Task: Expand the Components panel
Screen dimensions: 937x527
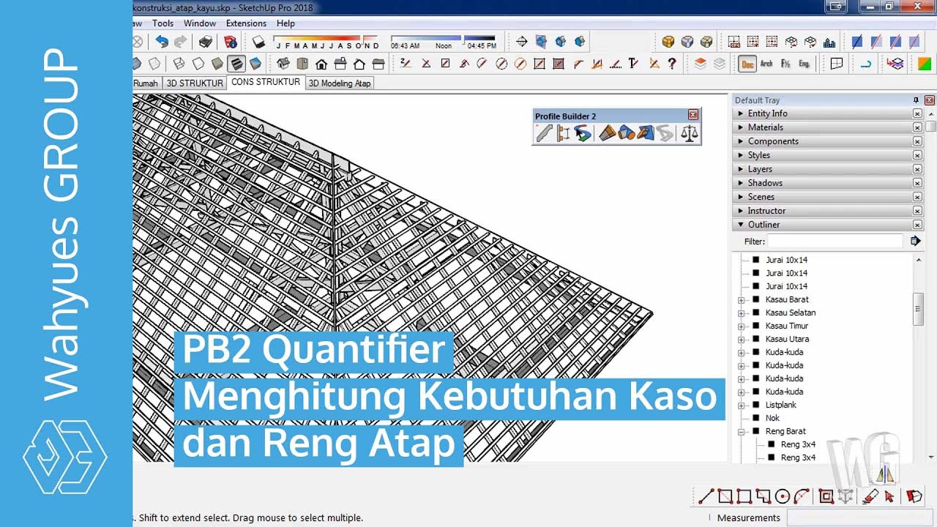Action: 741,141
